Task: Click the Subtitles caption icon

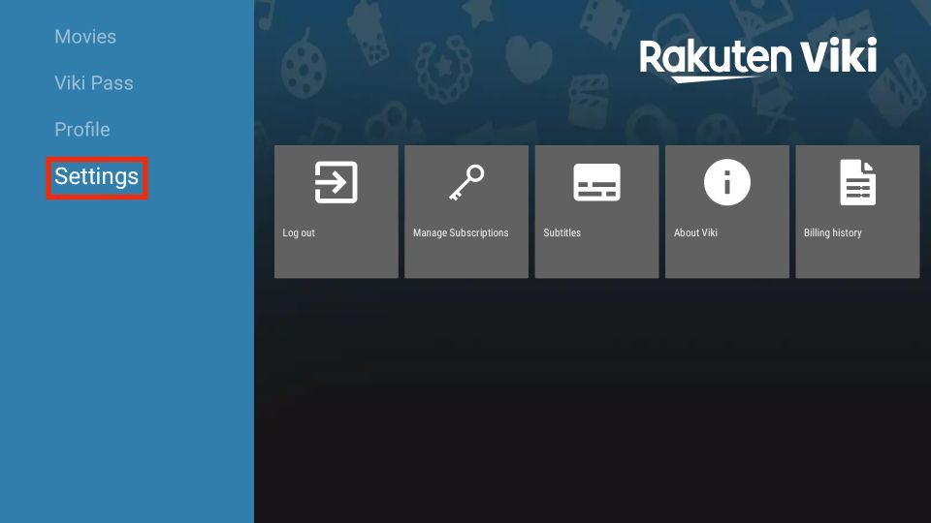Action: 596,183
